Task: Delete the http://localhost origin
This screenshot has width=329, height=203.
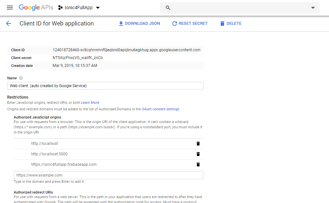Action: click(x=198, y=144)
